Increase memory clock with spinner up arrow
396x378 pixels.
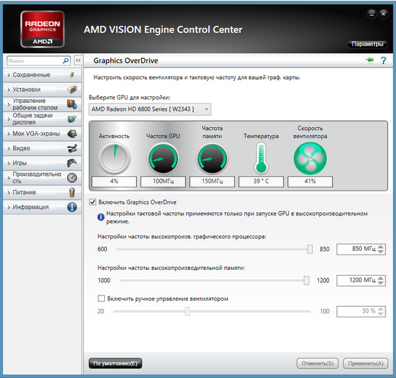pos(381,278)
